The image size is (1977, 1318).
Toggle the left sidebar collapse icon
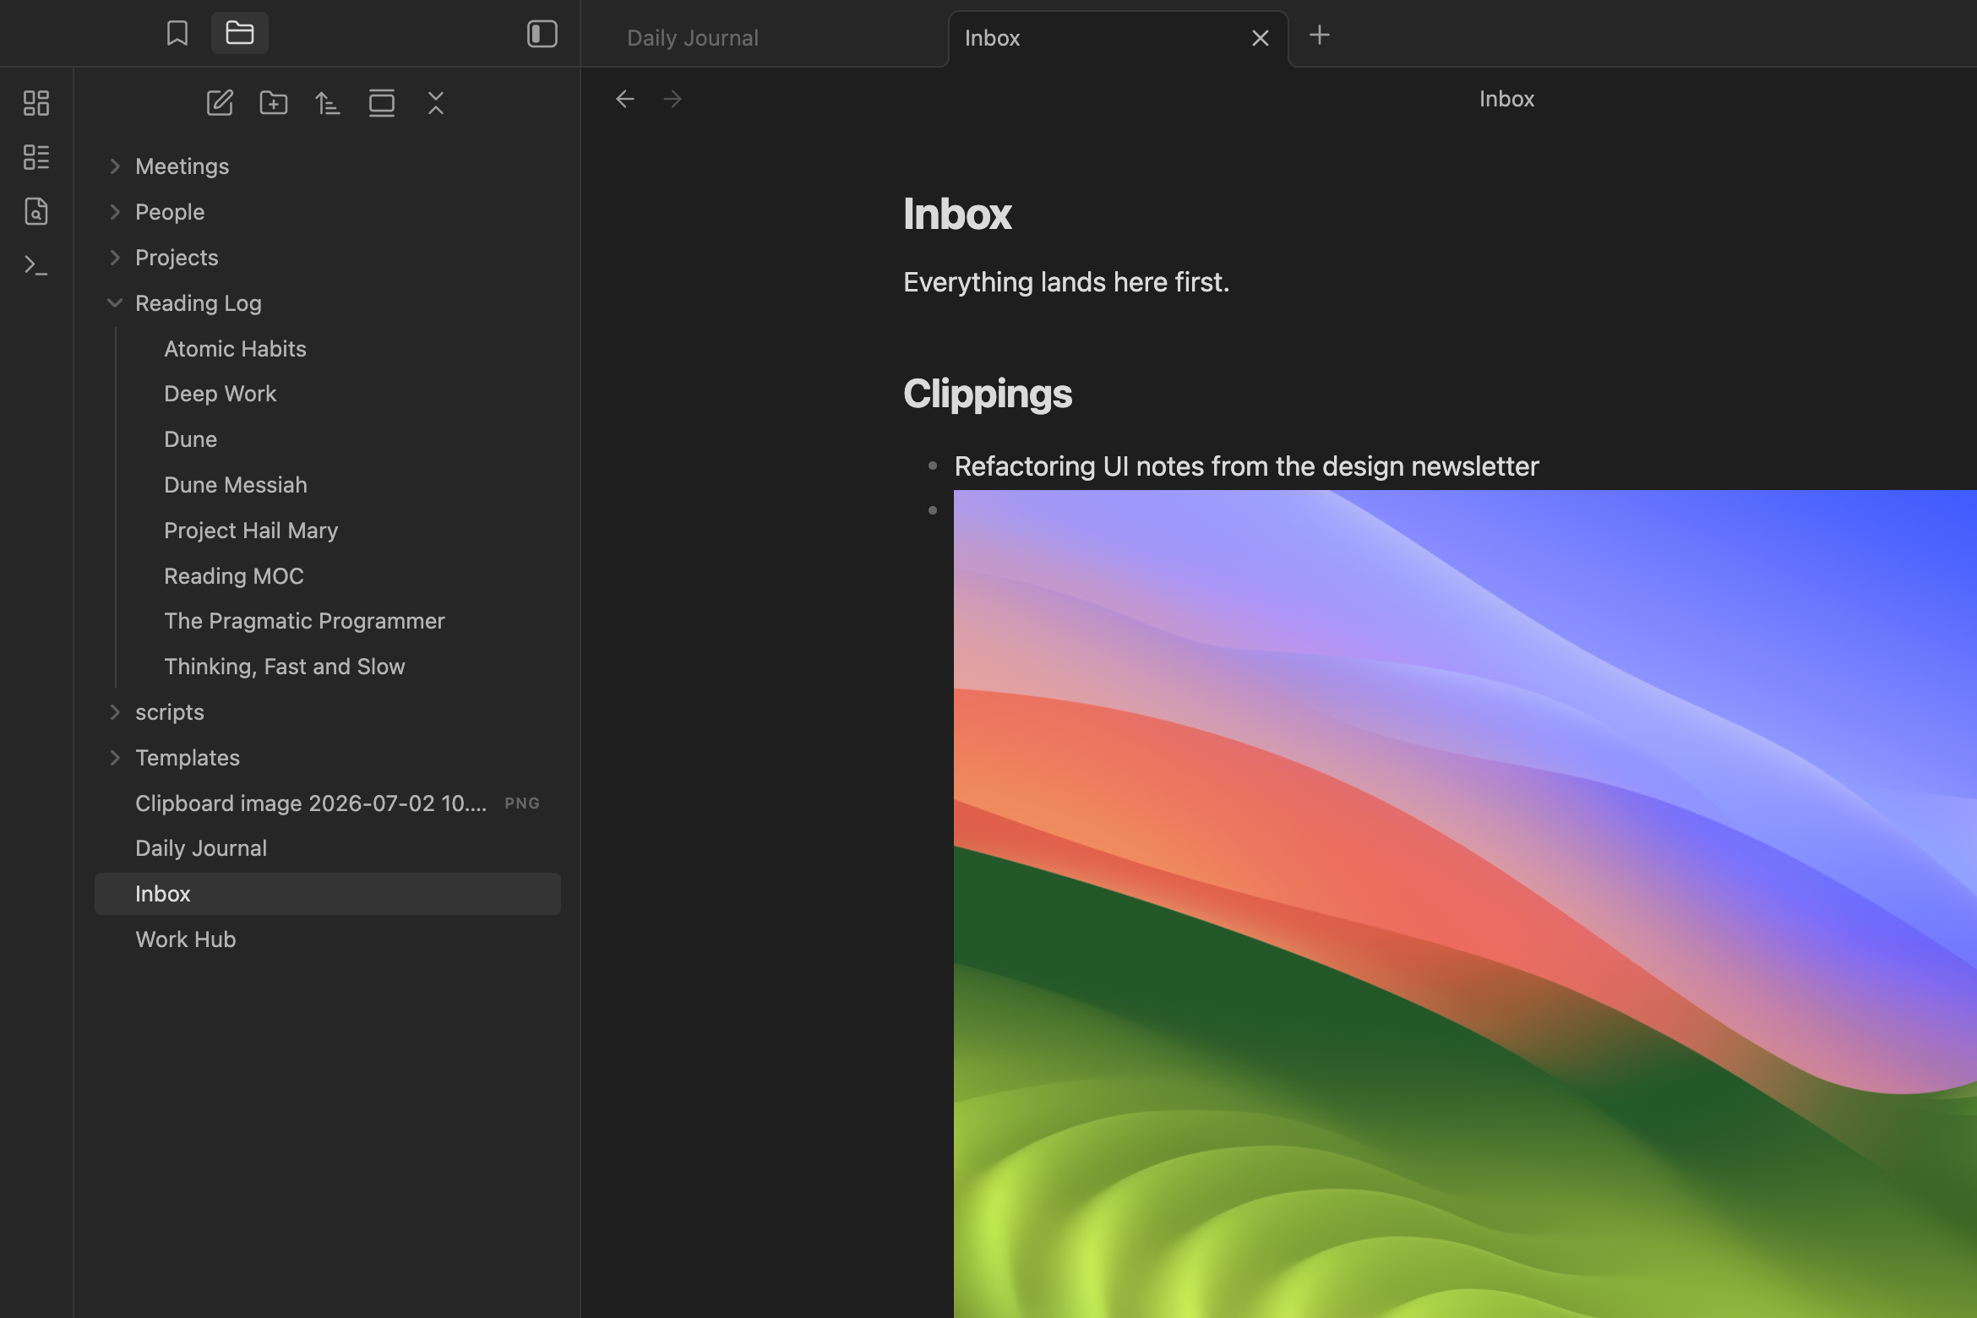click(x=542, y=34)
